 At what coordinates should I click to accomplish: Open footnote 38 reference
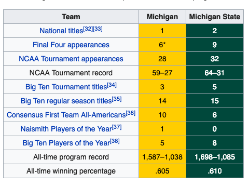pos(115,141)
